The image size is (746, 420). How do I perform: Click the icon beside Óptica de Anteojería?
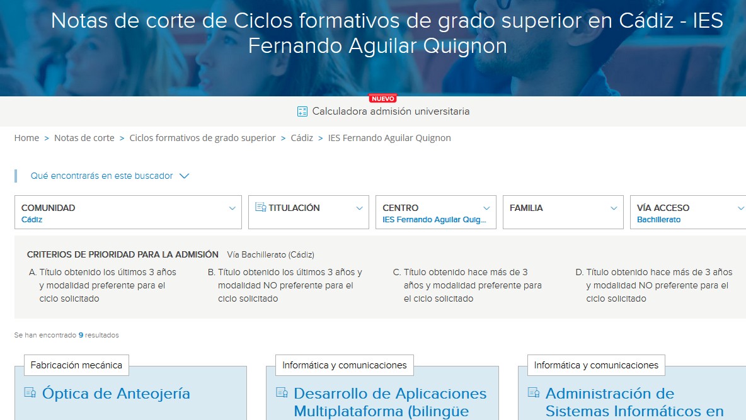[30, 392]
